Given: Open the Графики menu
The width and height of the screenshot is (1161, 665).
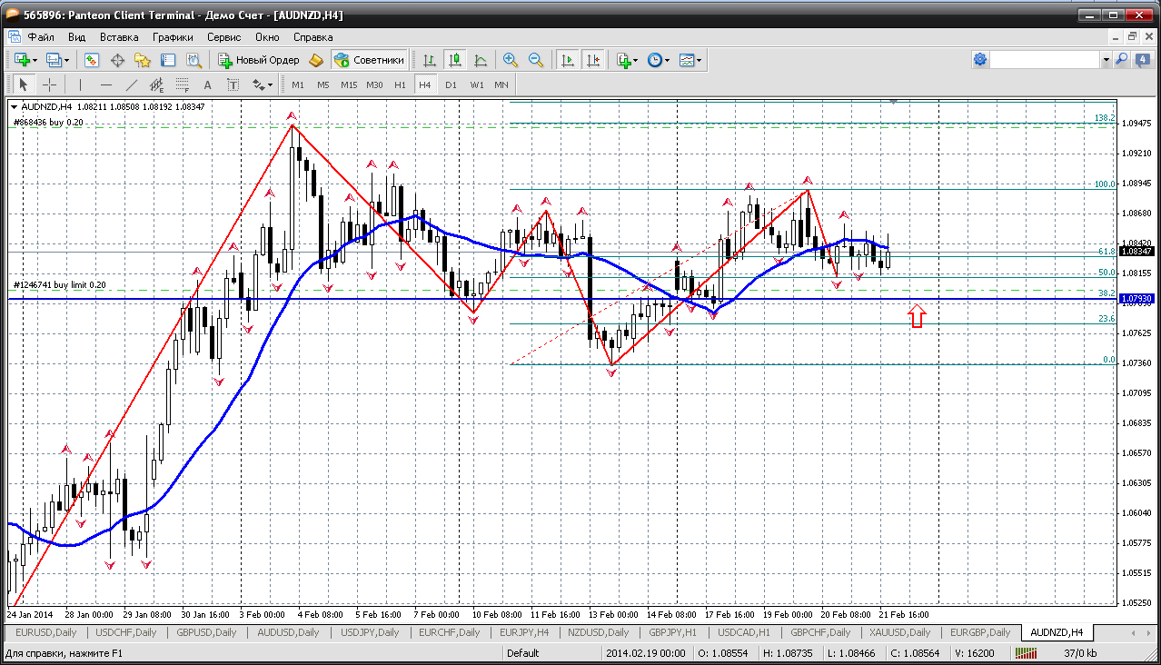Looking at the screenshot, I should pyautogui.click(x=173, y=37).
